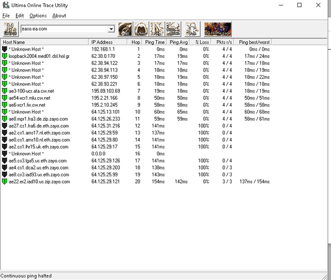Click the Whois toolbar icon
This screenshot has height=280, width=331.
pos(141,29)
